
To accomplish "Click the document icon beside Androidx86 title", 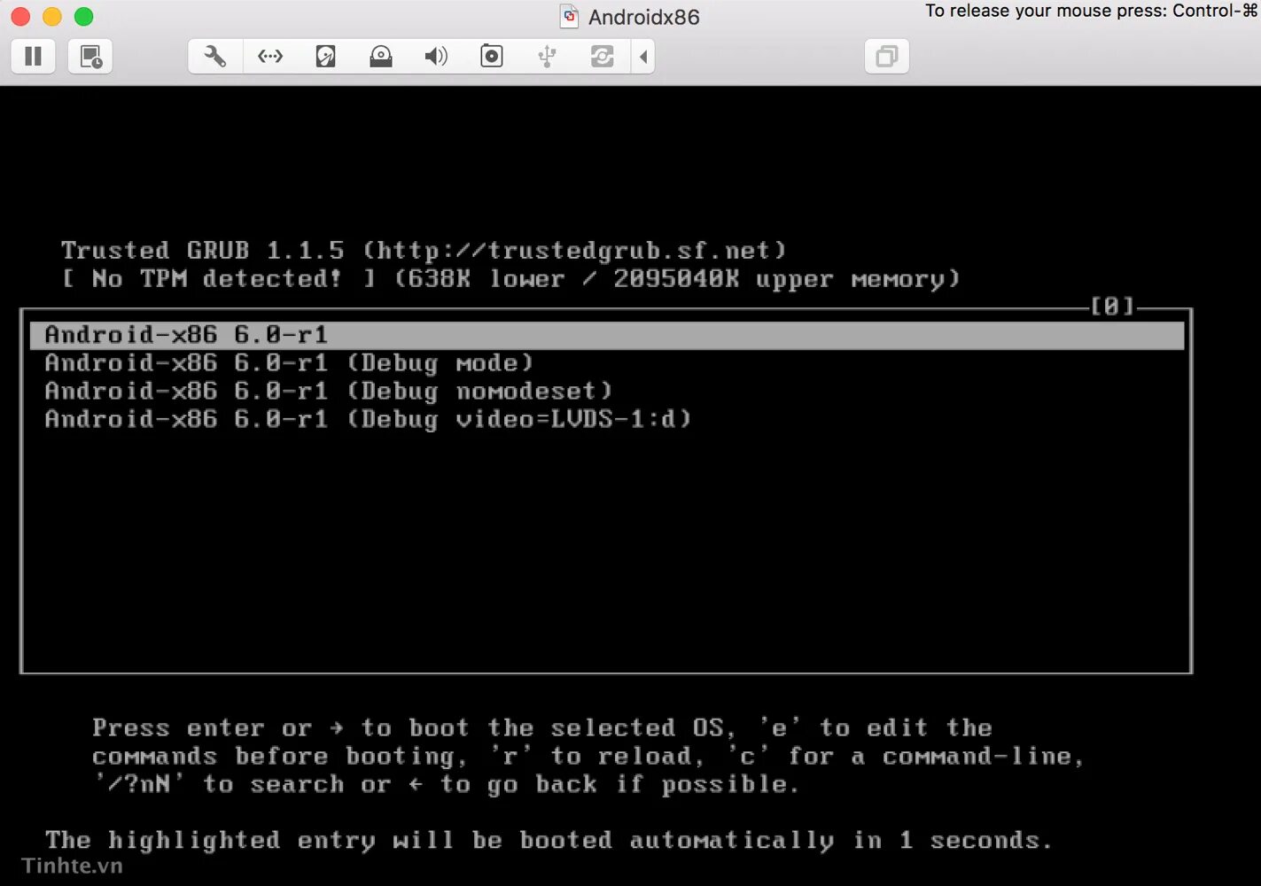I will click(569, 17).
